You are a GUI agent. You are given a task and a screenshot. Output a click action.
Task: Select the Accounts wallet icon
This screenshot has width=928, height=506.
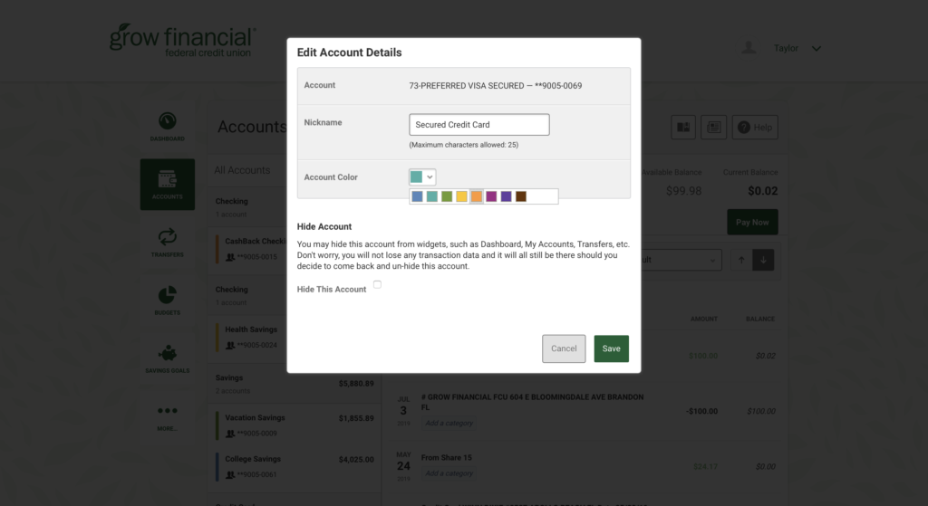[x=168, y=179]
